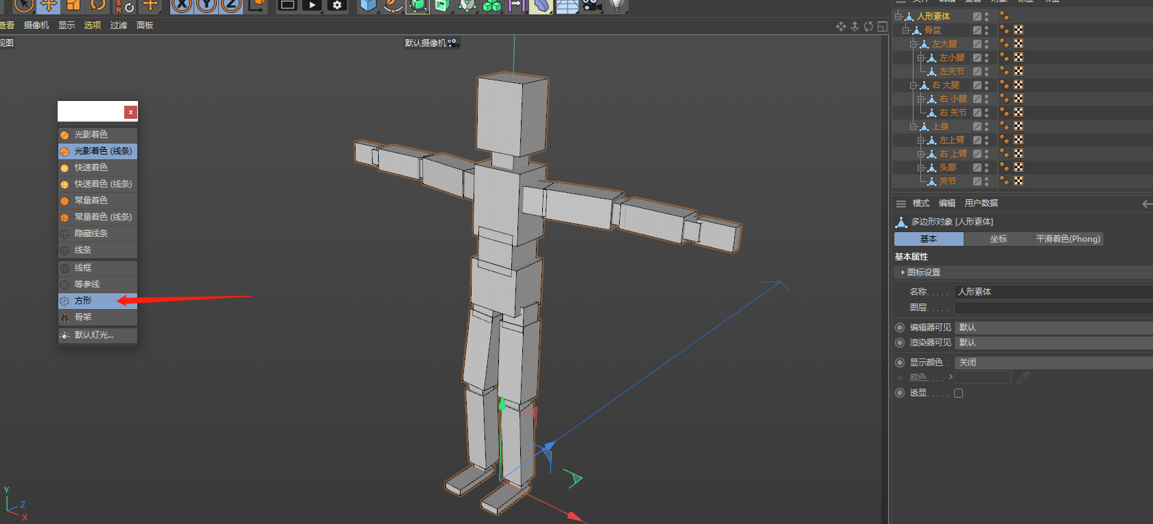Toggle visibility dots for 人形素体
1153x524 pixels.
tap(987, 16)
